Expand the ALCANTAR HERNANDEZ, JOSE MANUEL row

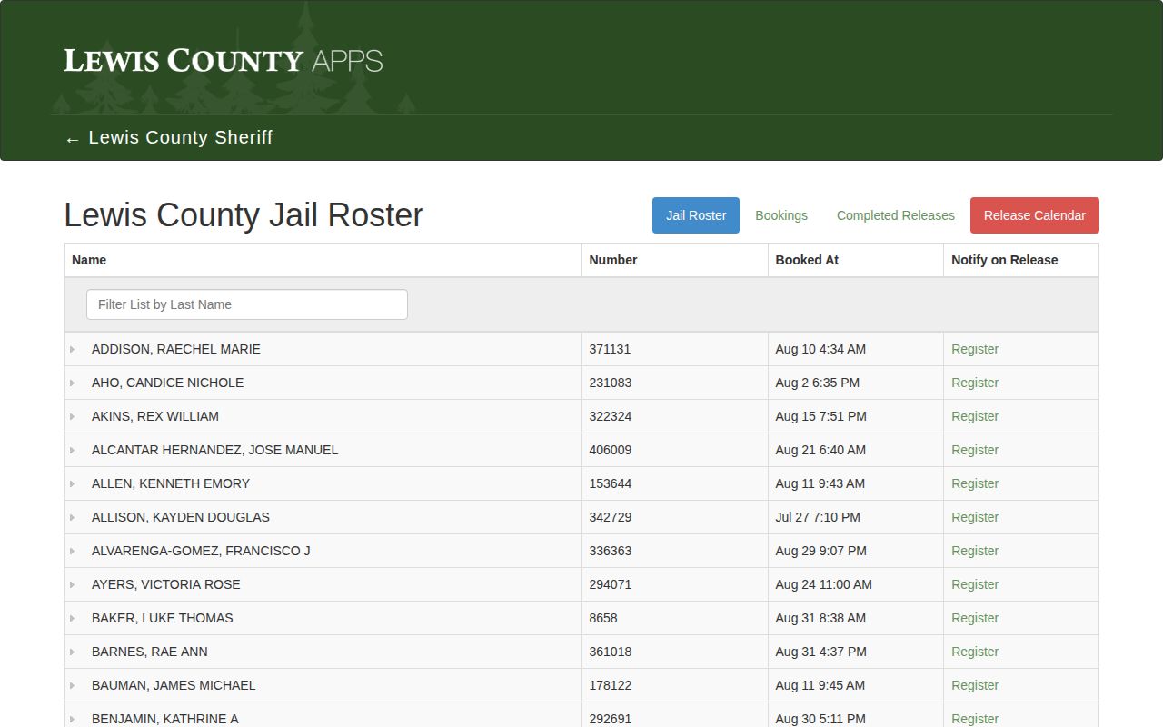click(x=73, y=450)
